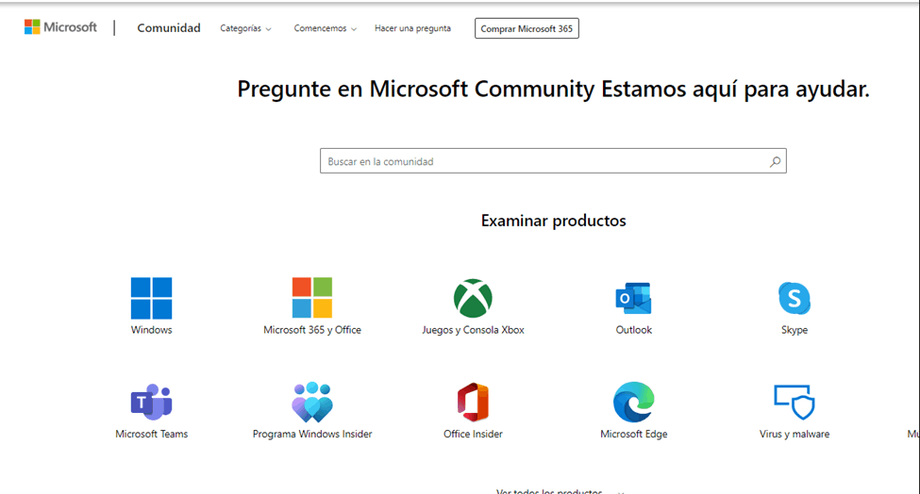Image resolution: width=920 pixels, height=494 pixels.
Task: Open the Hacer una pregunta menu item
Action: pyautogui.click(x=412, y=28)
